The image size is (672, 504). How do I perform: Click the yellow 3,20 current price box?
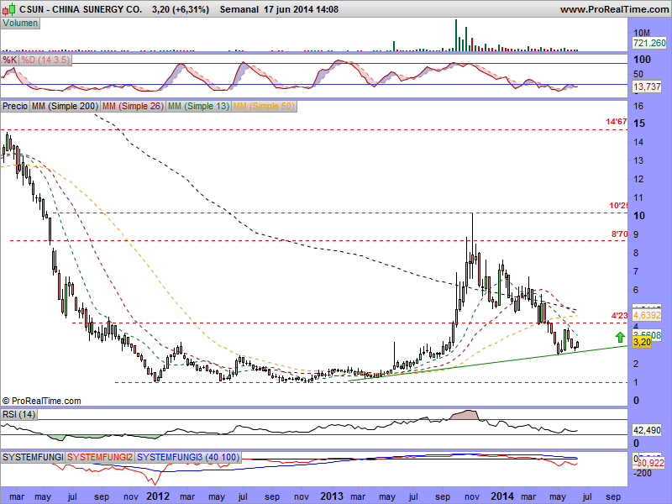[642, 342]
